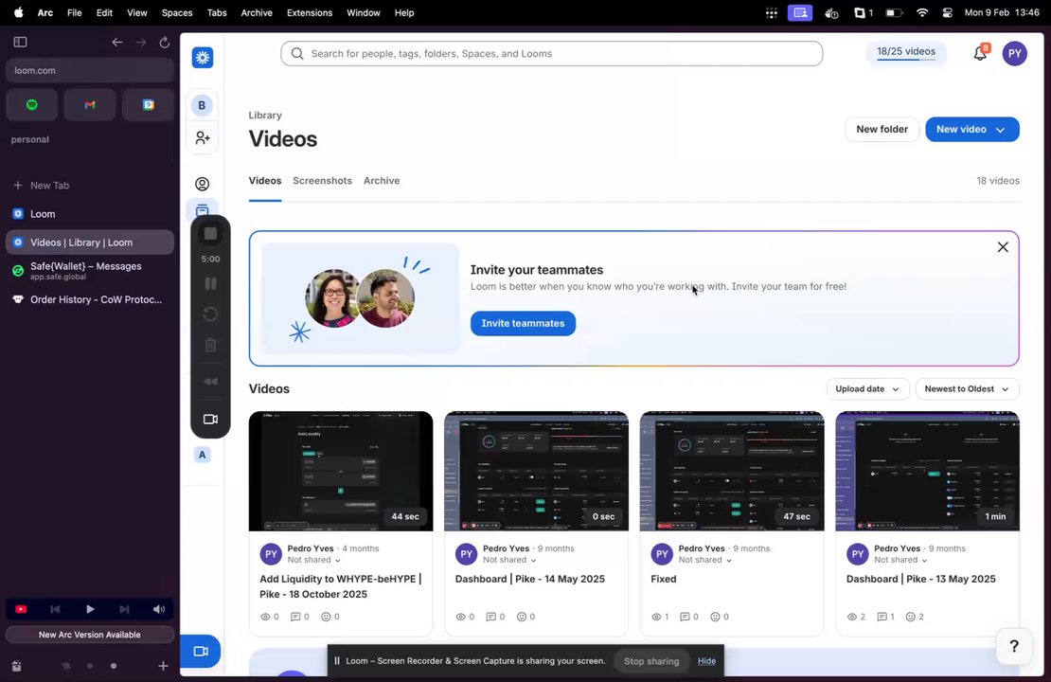The width and height of the screenshot is (1051, 682).
Task: Pause the Loom recording
Action: [x=210, y=283]
